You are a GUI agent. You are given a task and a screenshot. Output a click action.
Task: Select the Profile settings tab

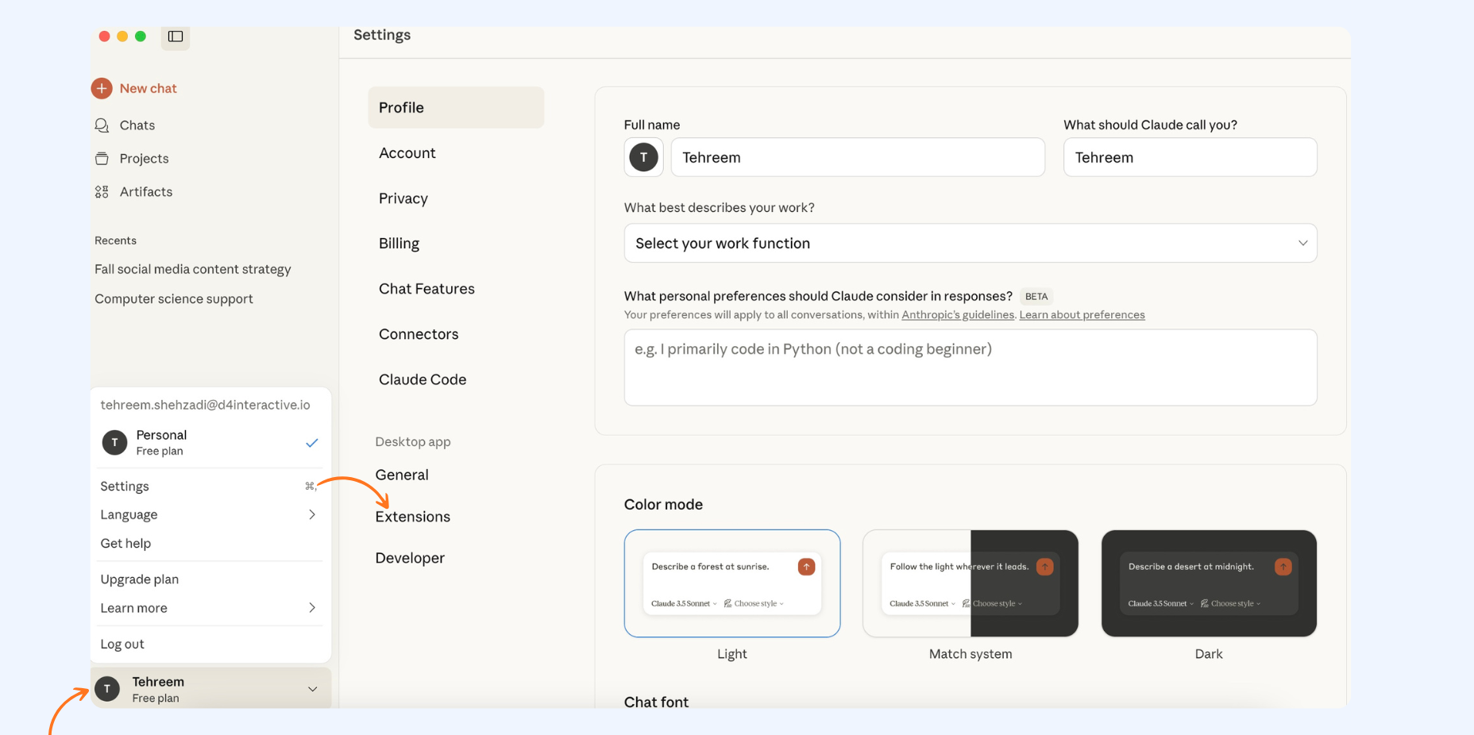456,107
